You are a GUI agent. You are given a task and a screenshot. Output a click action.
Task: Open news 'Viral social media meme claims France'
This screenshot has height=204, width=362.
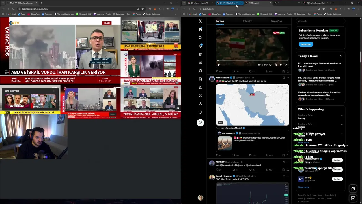[319, 93]
